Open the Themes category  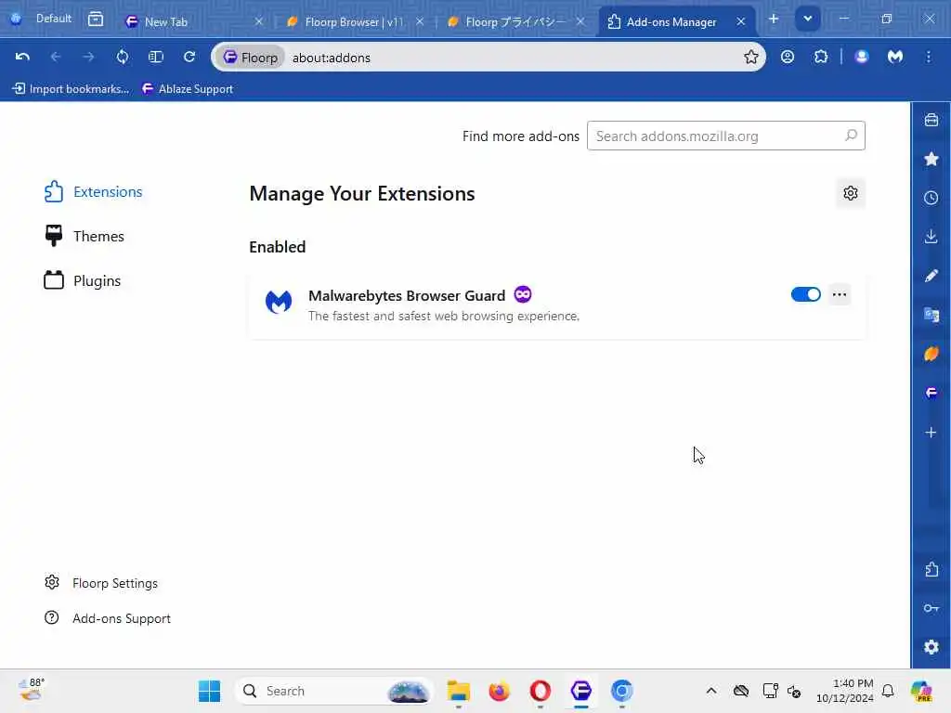pyautogui.click(x=83, y=236)
